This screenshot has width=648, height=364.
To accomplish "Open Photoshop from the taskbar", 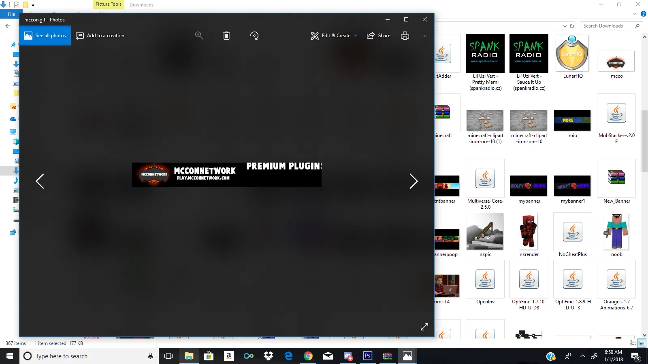I will click(x=367, y=356).
